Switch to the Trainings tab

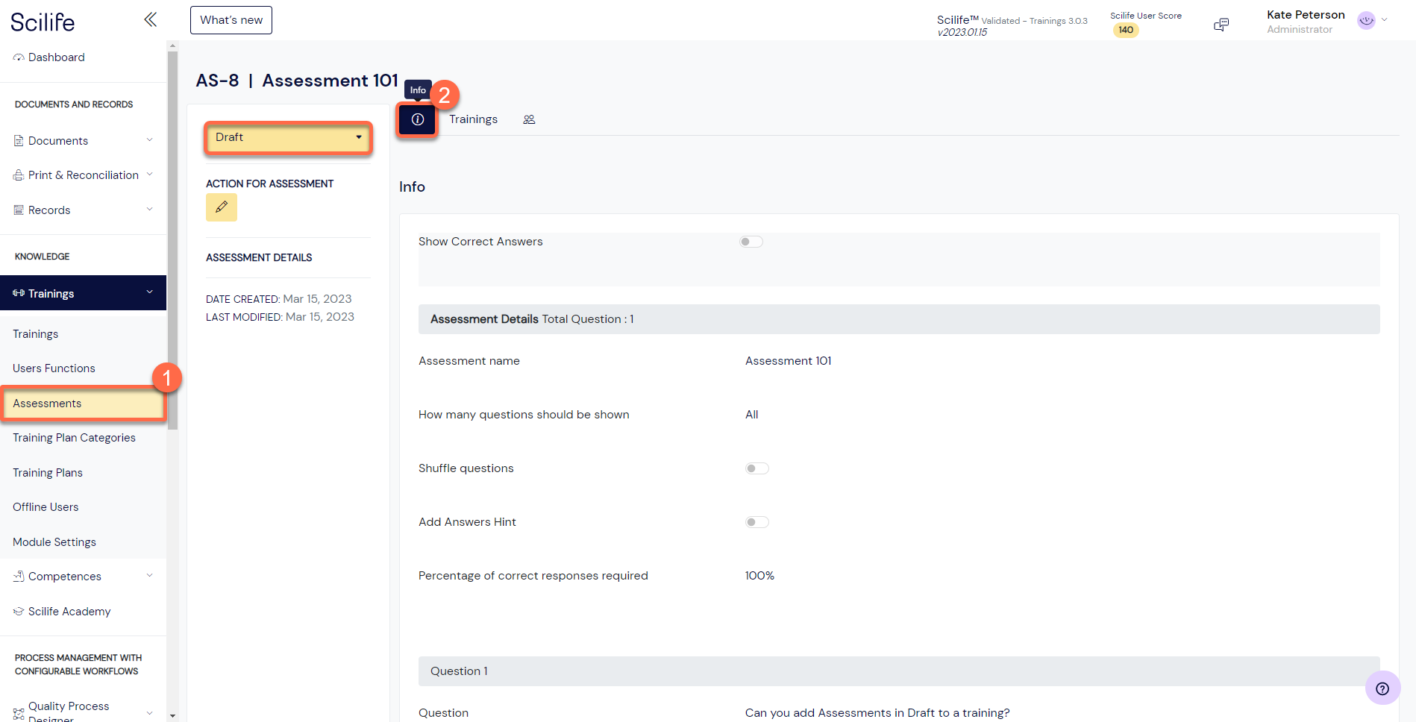click(x=474, y=119)
